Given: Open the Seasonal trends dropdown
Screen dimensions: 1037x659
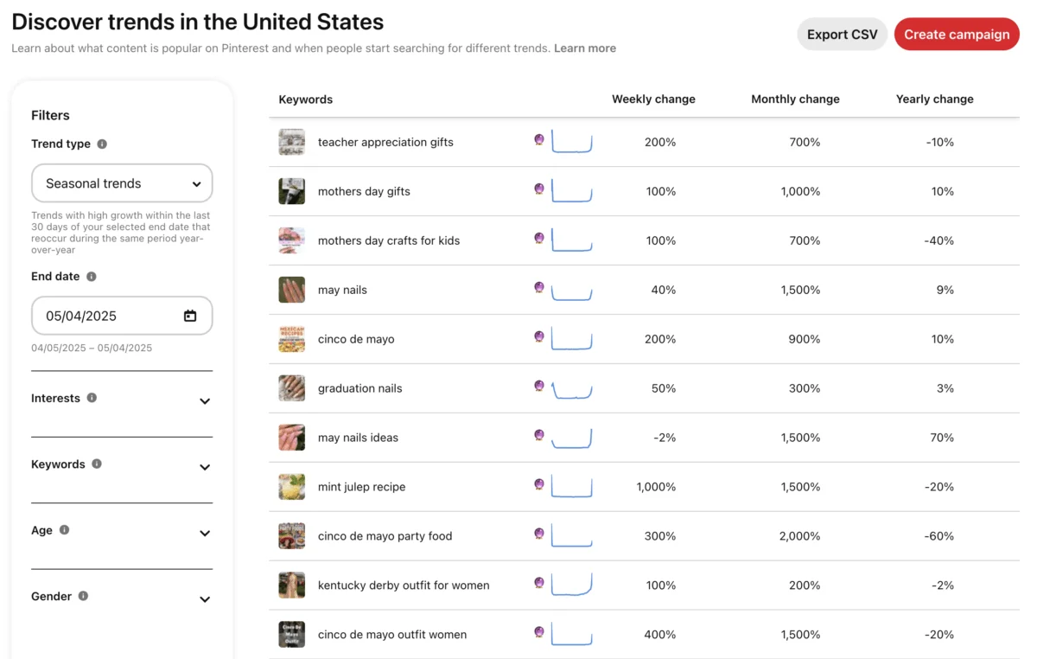Looking at the screenshot, I should [x=122, y=183].
